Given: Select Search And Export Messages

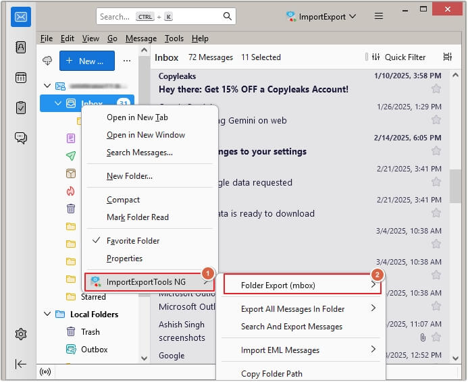Looking at the screenshot, I should coord(292,327).
